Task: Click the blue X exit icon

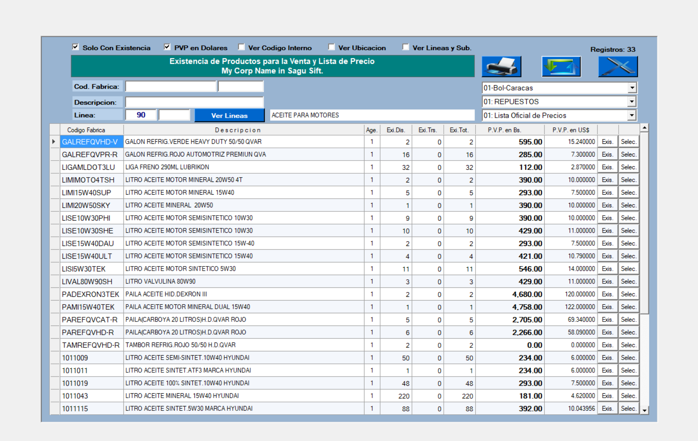Action: (618, 66)
